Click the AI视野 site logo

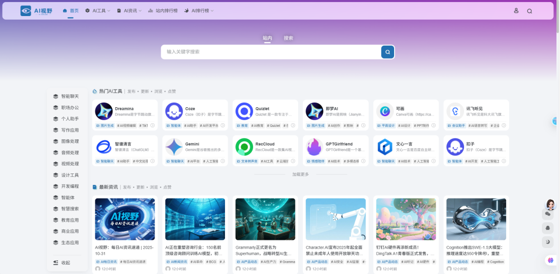pos(36,11)
